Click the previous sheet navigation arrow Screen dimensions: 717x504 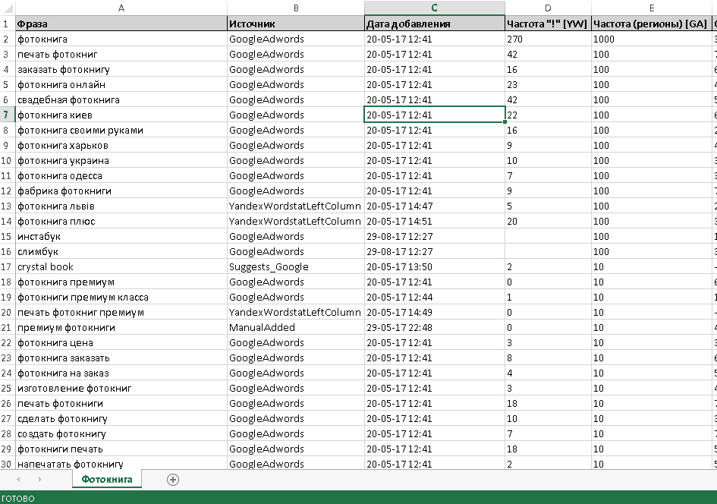[19, 479]
